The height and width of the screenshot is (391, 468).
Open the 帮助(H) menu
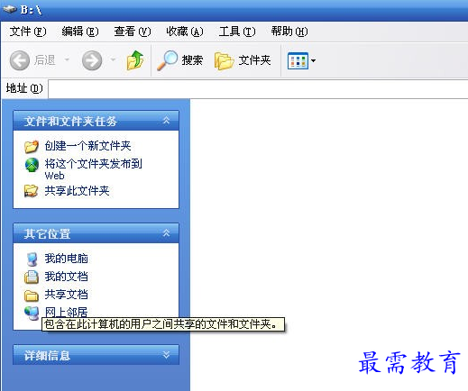point(289,32)
